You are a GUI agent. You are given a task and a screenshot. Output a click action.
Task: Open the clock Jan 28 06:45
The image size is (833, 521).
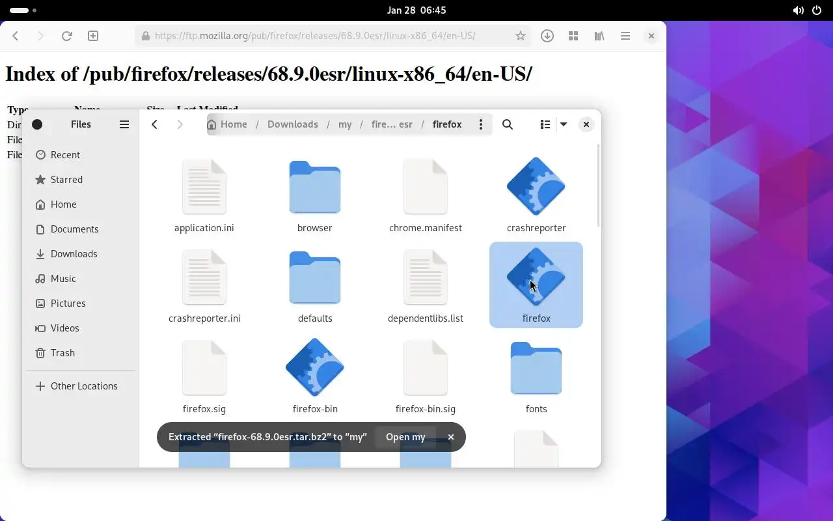click(416, 10)
